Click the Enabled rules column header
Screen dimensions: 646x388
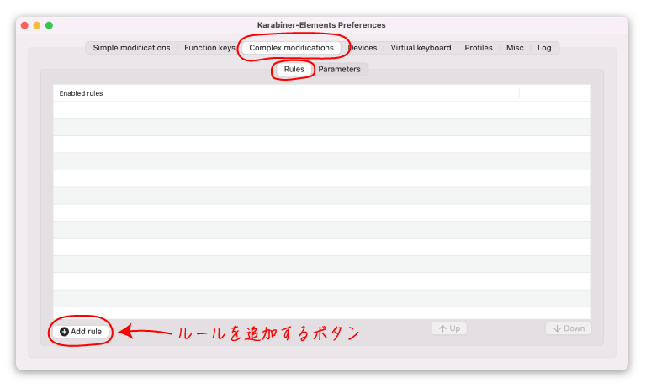pos(286,93)
